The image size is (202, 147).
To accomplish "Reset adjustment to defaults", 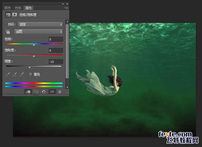I will click(44, 92).
